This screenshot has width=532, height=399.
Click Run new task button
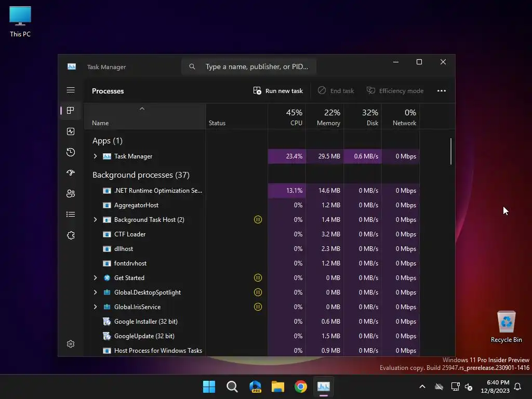[x=278, y=90]
